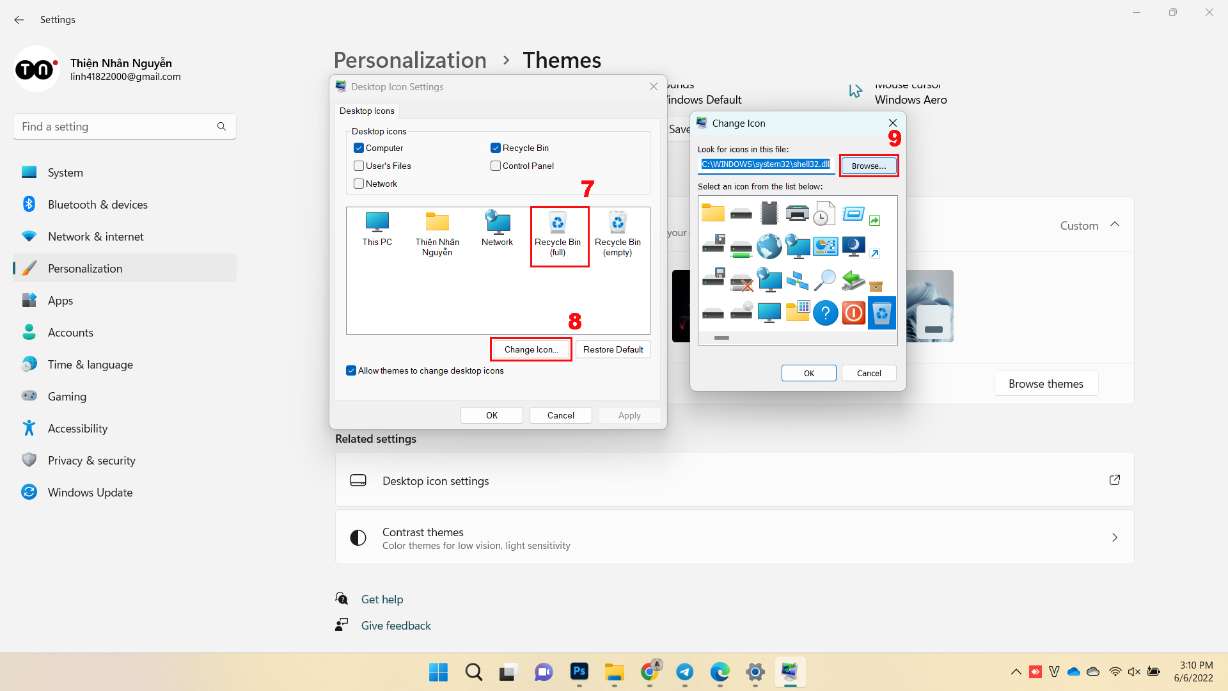Click Restore Default button
Image resolution: width=1228 pixels, height=691 pixels.
pos(613,349)
